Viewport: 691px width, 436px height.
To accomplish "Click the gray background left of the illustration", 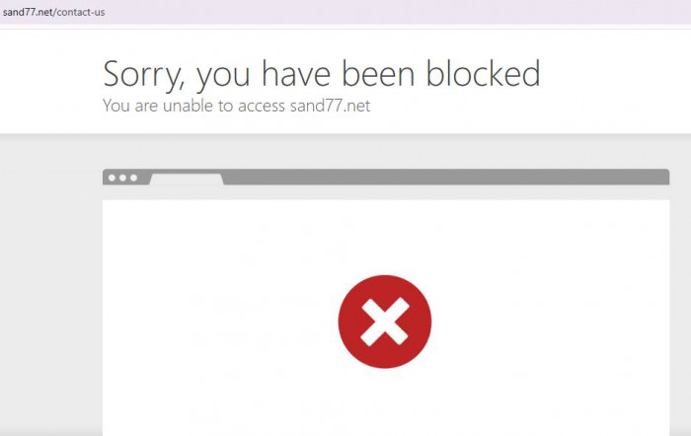I will pyautogui.click(x=50, y=286).
